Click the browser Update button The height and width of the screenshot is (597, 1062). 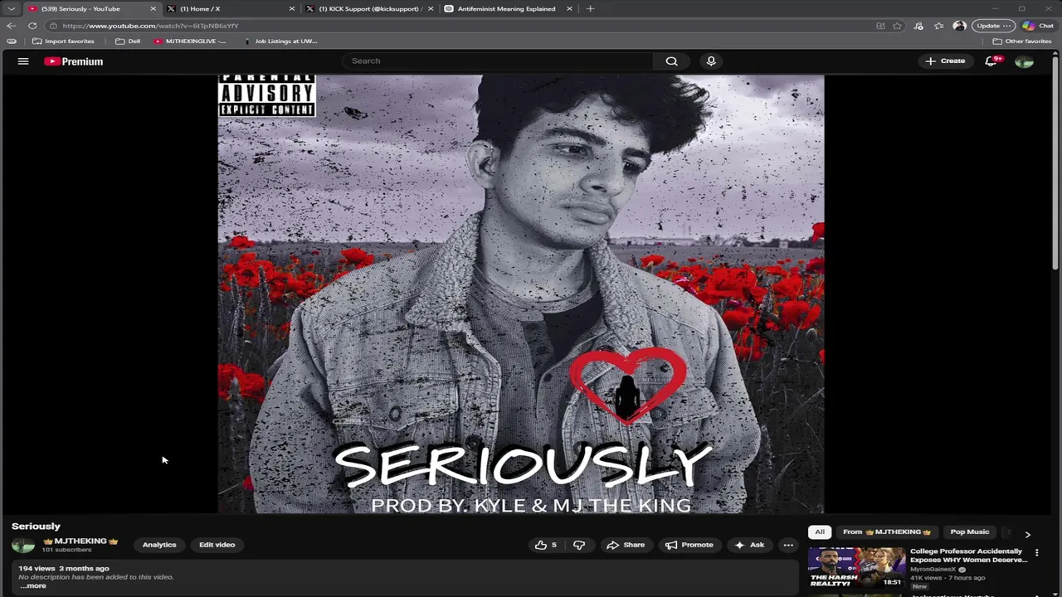(x=993, y=26)
